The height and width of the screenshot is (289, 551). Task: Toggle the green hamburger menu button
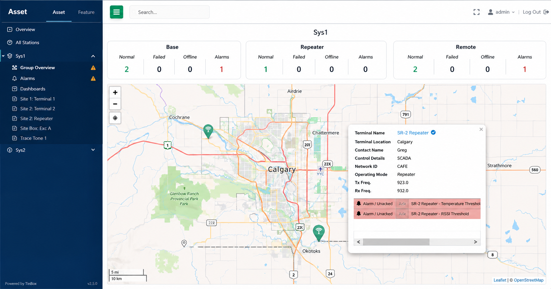(117, 12)
